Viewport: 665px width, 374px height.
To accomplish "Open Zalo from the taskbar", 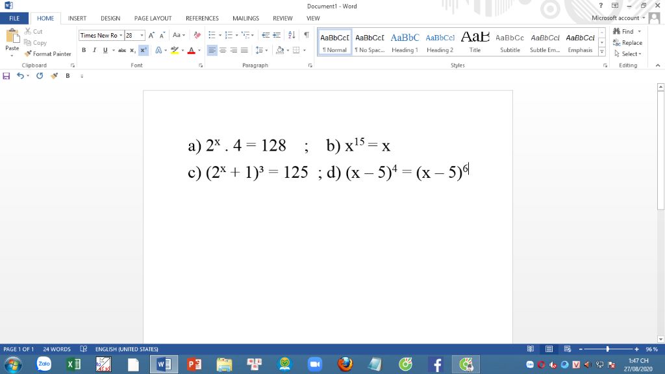I will [x=44, y=364].
